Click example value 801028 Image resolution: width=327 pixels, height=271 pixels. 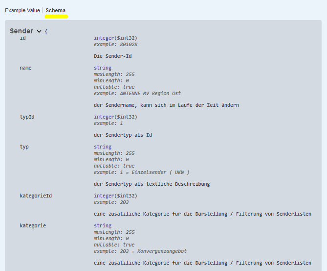click(x=128, y=44)
